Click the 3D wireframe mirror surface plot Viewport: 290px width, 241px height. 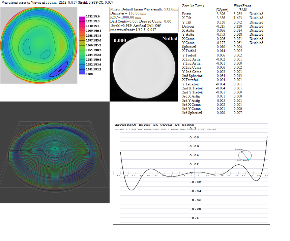click(55, 152)
